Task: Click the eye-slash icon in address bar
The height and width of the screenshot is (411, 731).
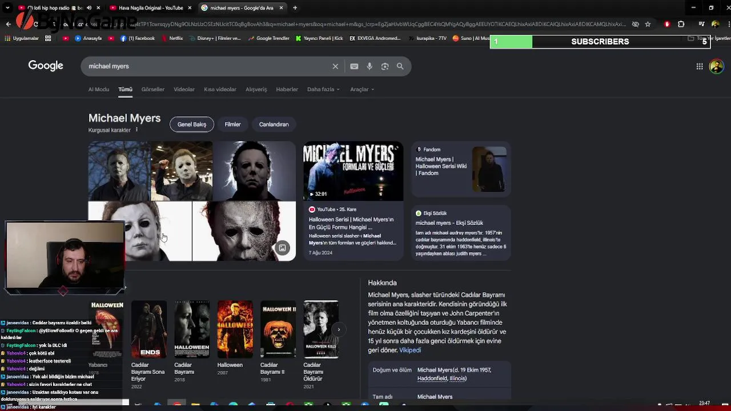Action: (635, 24)
